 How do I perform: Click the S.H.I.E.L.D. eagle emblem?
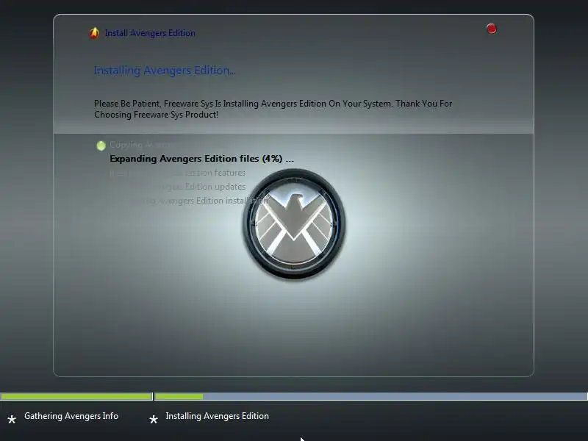coord(294,225)
